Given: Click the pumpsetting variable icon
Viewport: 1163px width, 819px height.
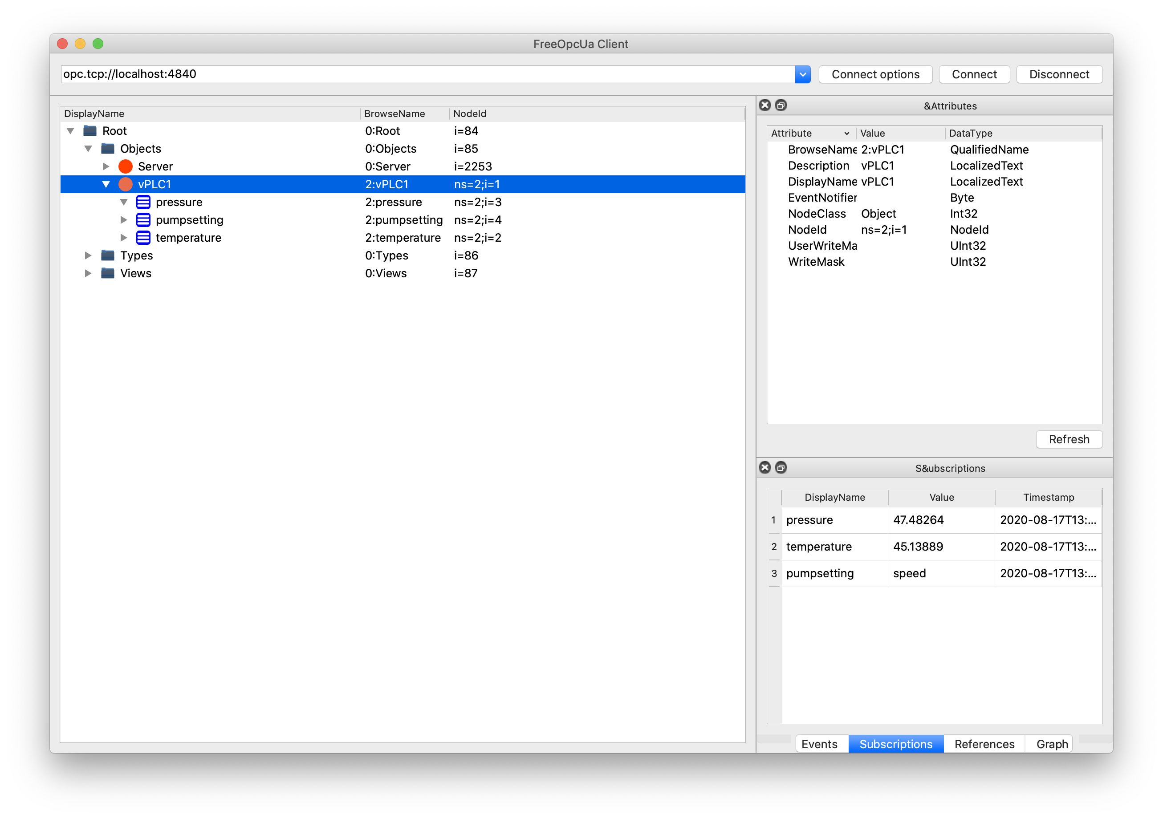Looking at the screenshot, I should (x=143, y=220).
